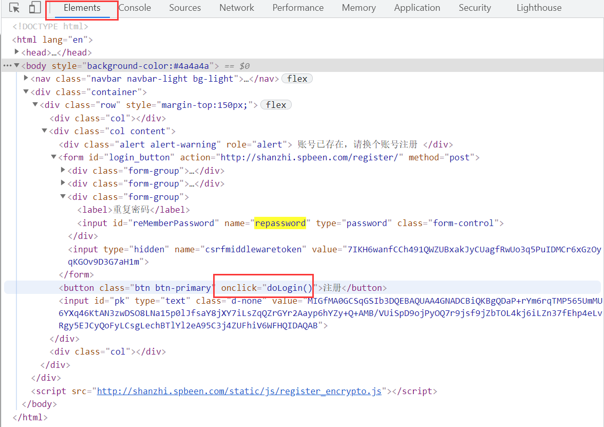
Task: Select the reMemberPassword input line
Action: (x=291, y=223)
